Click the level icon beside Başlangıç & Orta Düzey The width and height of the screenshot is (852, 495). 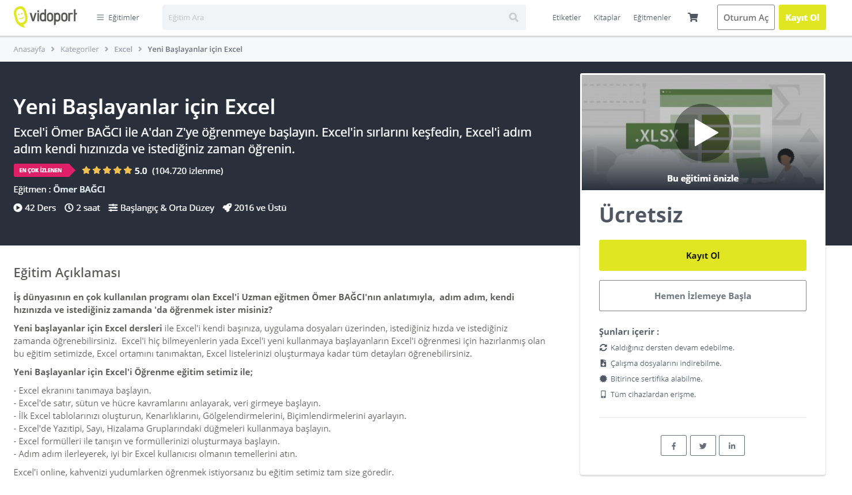tap(113, 208)
